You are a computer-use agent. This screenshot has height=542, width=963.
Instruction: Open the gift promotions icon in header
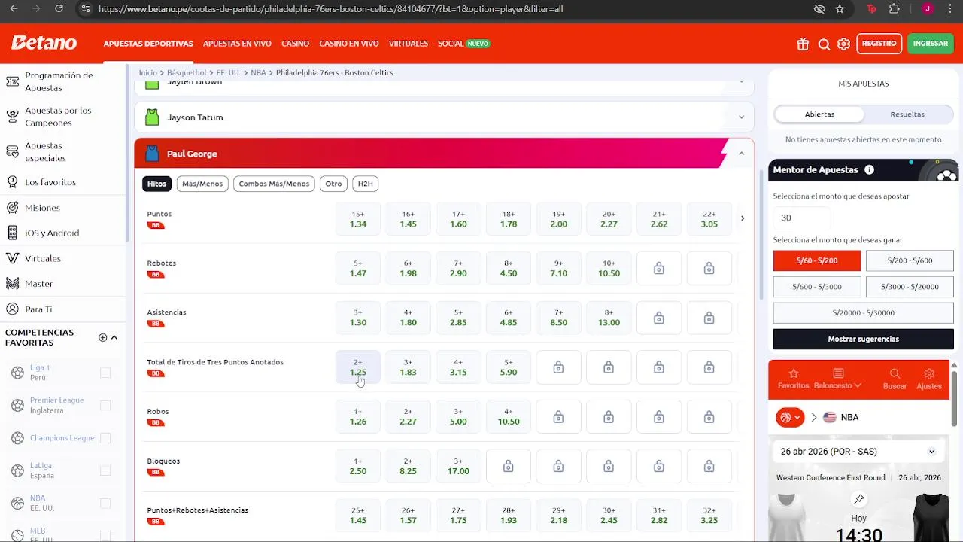tap(803, 44)
